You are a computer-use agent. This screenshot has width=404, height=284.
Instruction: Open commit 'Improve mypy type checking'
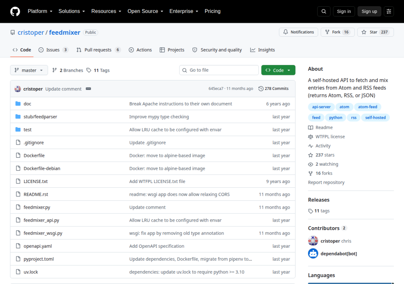tap(159, 117)
